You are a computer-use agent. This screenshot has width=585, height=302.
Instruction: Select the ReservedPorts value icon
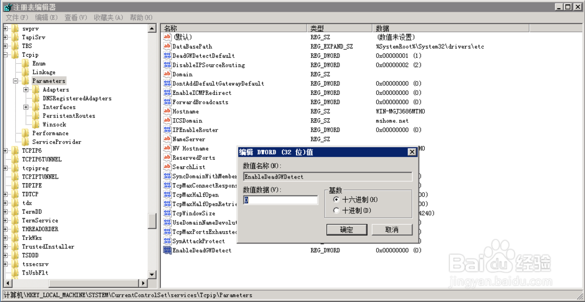click(167, 157)
